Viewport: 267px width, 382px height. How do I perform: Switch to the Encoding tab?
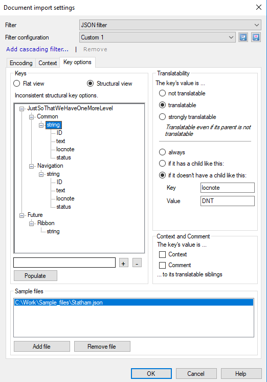coord(21,63)
